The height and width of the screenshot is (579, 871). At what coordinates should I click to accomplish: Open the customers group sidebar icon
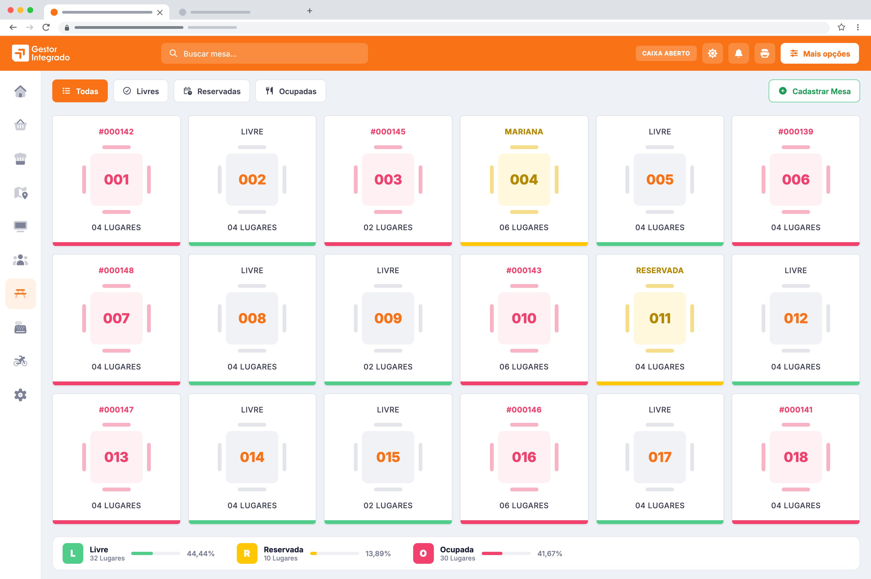click(x=20, y=260)
